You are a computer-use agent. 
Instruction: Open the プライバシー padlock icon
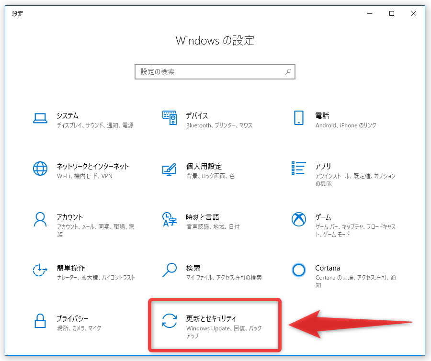(40, 321)
